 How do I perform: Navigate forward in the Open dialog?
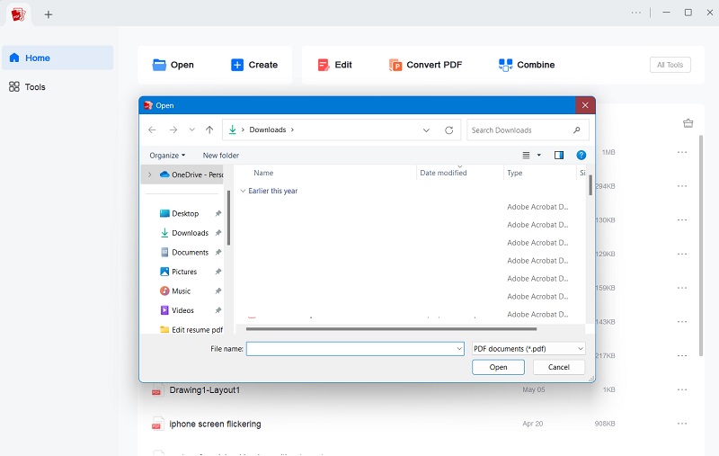pos(173,130)
